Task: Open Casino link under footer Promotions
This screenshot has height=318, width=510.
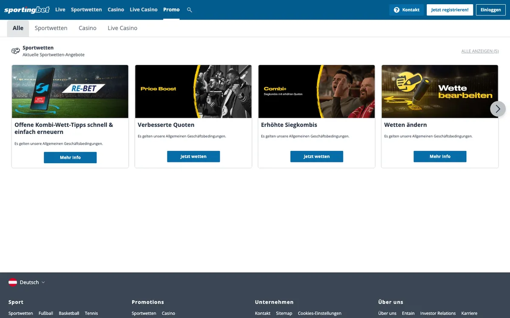Action: point(168,313)
